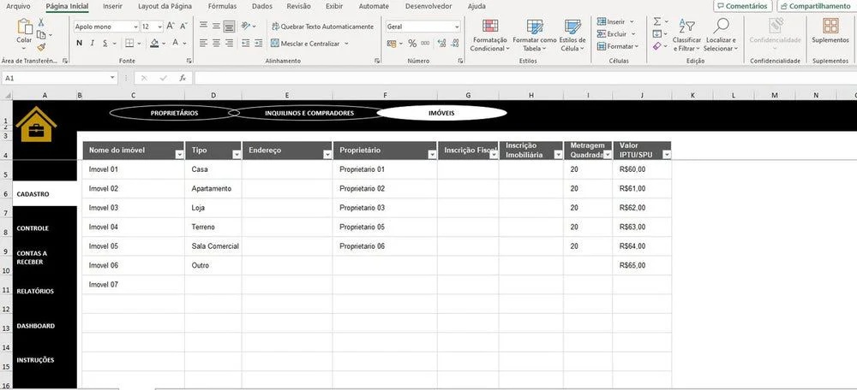Image resolution: width=857 pixels, height=390 pixels.
Task: Click the Compartilhamento button
Action: click(x=815, y=6)
